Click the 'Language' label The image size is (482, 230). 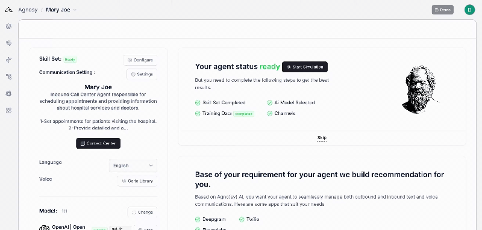(x=51, y=162)
